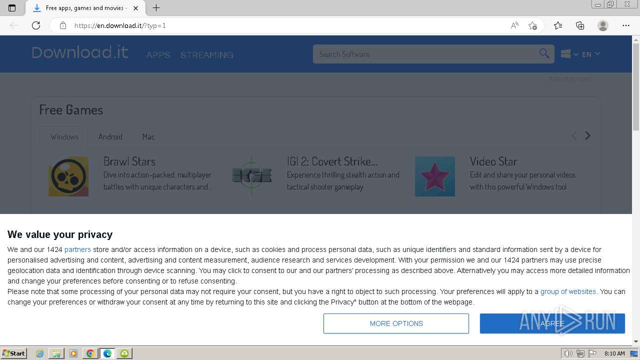Open the Favorites list icon

[558, 25]
